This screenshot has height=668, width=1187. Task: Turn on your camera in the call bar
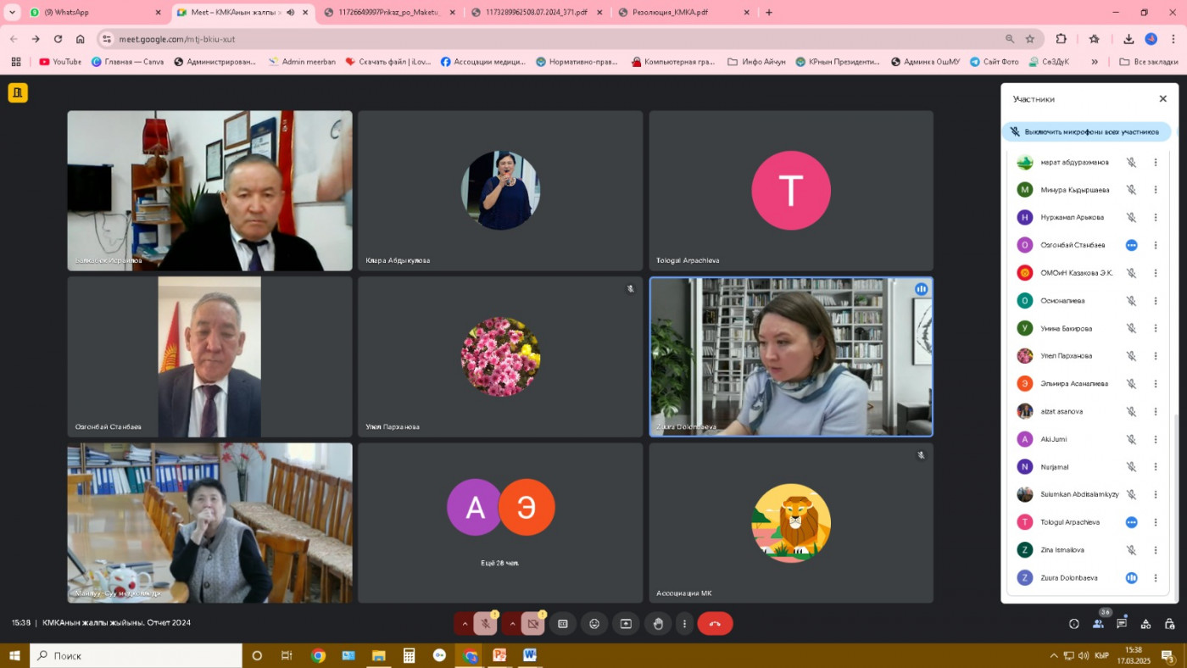click(532, 624)
